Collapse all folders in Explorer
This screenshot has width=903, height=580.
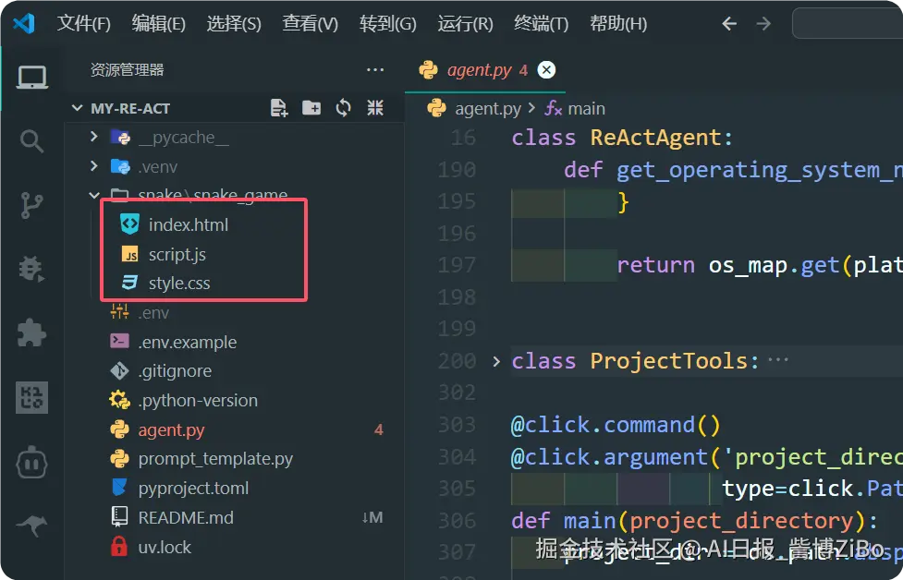[x=375, y=108]
